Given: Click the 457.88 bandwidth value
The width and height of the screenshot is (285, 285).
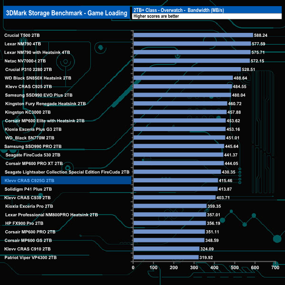Looking at the screenshot, I should click(x=234, y=112).
